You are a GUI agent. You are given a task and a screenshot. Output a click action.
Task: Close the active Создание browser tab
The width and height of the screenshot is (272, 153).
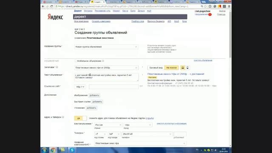coord(104,2)
